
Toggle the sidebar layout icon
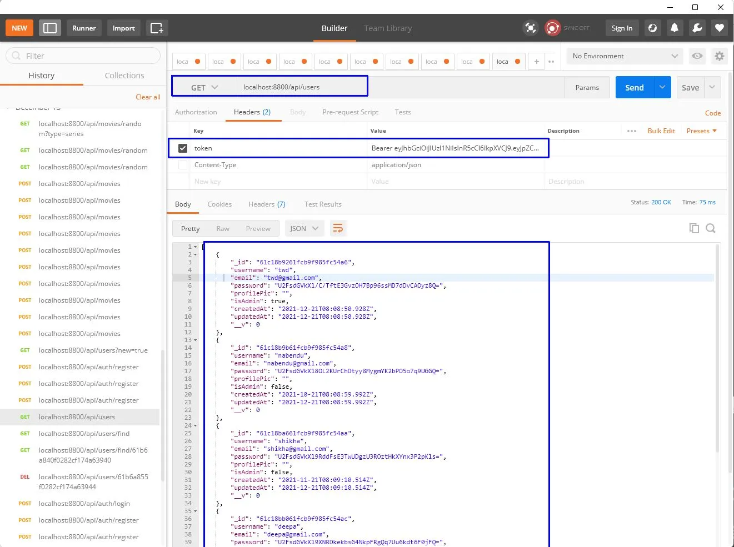click(x=50, y=28)
